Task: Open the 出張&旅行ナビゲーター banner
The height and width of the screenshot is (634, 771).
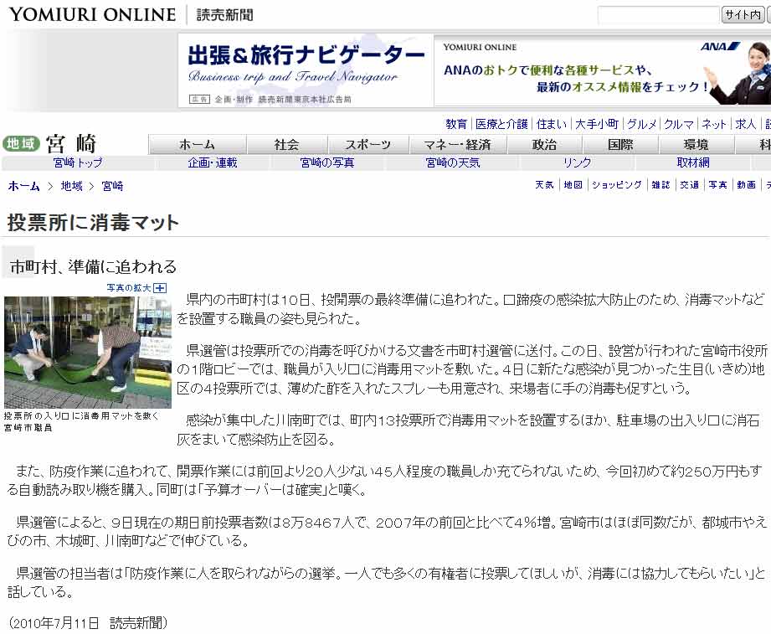Action: [x=306, y=70]
